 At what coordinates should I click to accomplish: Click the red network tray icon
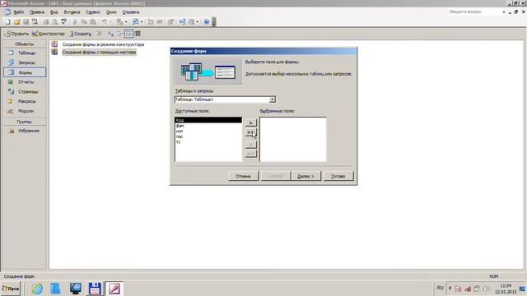point(468,289)
